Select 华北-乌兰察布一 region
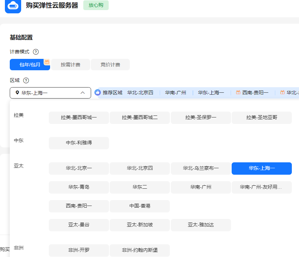The height and width of the screenshot is (257, 299). point(201,168)
